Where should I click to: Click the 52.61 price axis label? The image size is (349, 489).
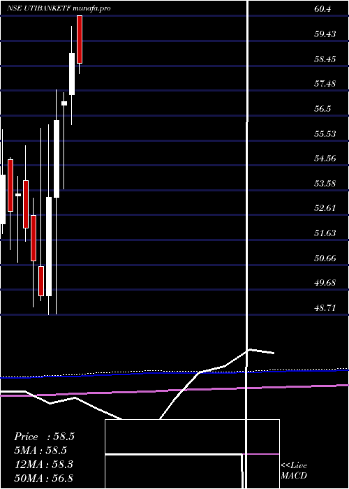[325, 208]
